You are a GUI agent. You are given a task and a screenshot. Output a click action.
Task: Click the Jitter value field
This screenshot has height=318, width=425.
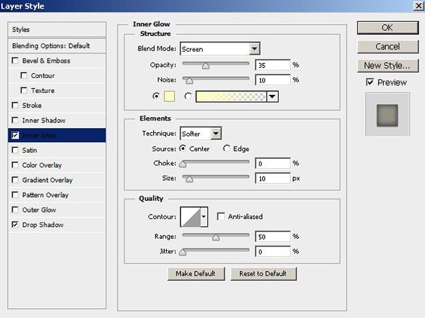point(273,251)
